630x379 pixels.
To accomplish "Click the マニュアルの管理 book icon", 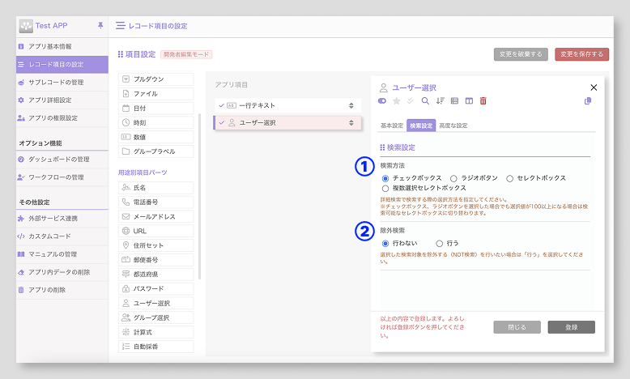I will tap(21, 254).
